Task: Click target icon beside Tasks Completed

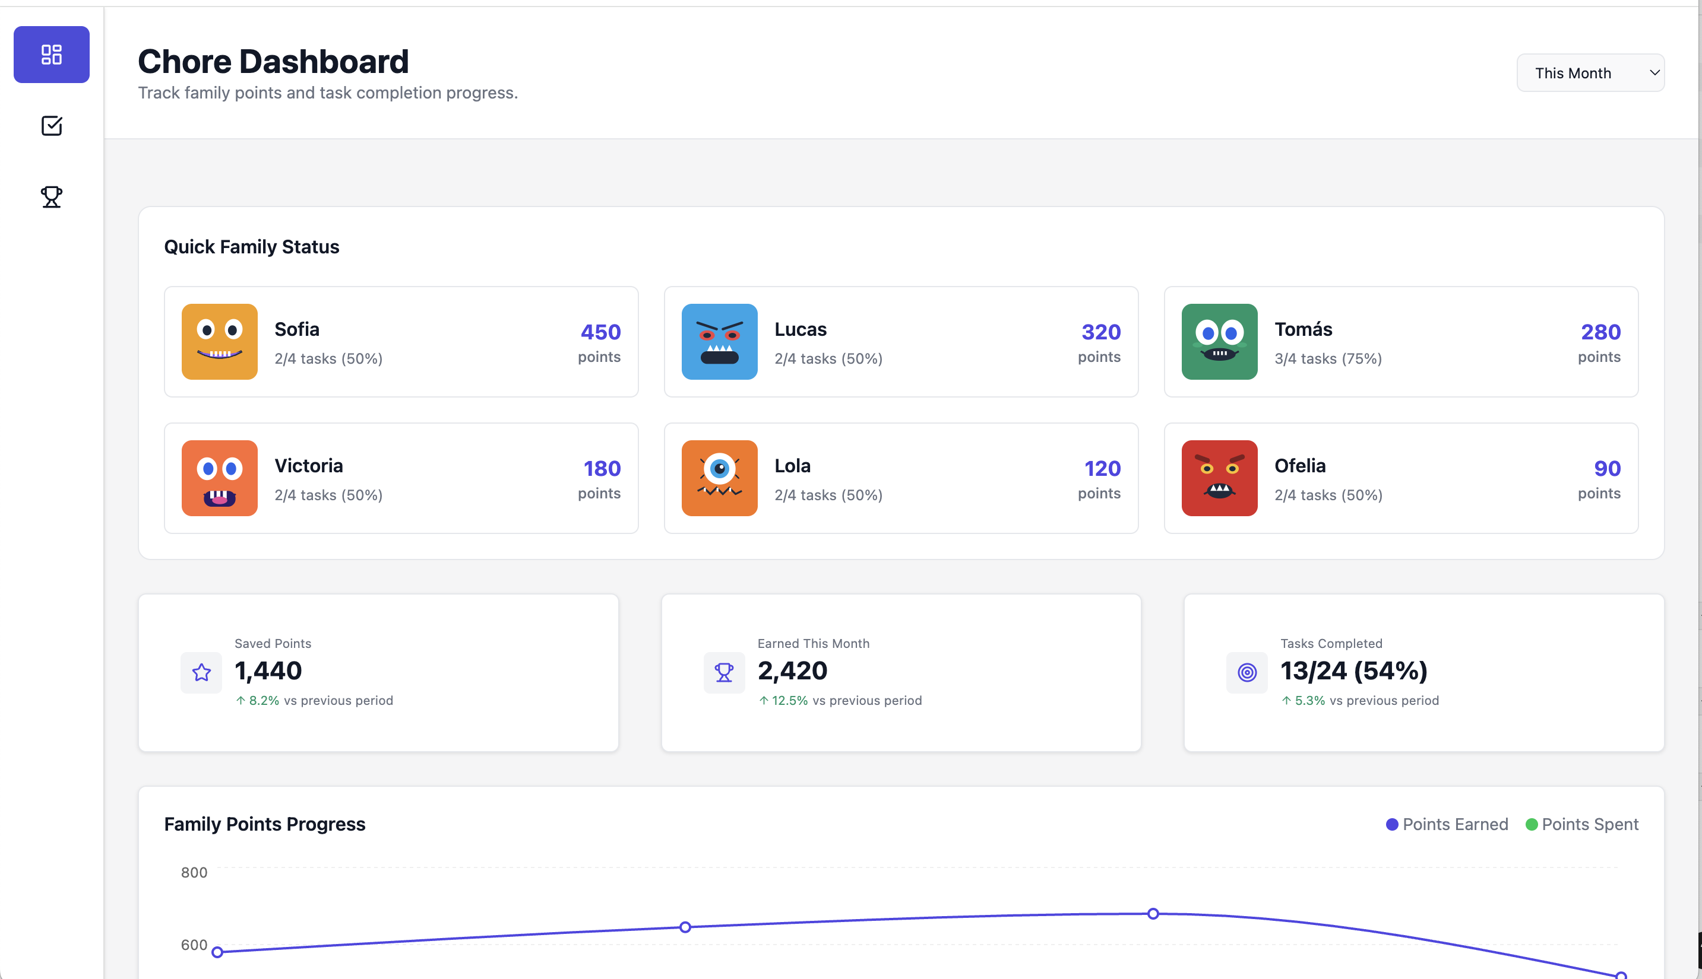Action: coord(1247,672)
